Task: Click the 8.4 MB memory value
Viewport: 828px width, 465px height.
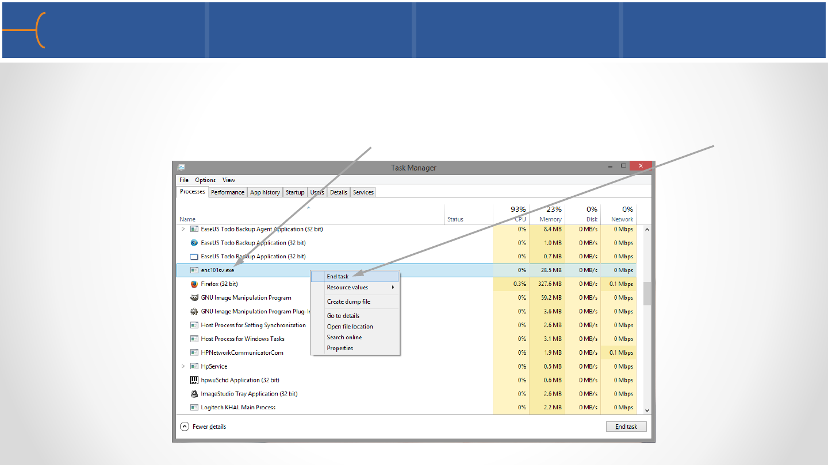Action: coord(552,229)
